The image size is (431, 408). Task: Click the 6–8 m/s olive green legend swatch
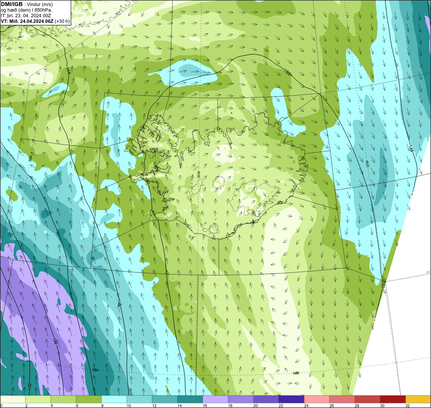(89, 399)
